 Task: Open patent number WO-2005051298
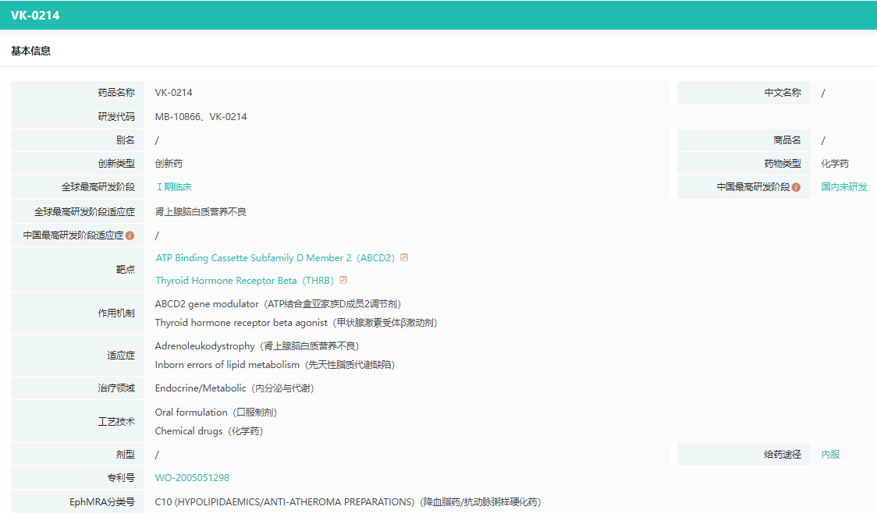192,478
